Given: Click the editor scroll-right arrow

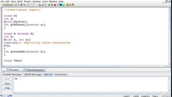Looking at the screenshot, I should tap(167, 66).
